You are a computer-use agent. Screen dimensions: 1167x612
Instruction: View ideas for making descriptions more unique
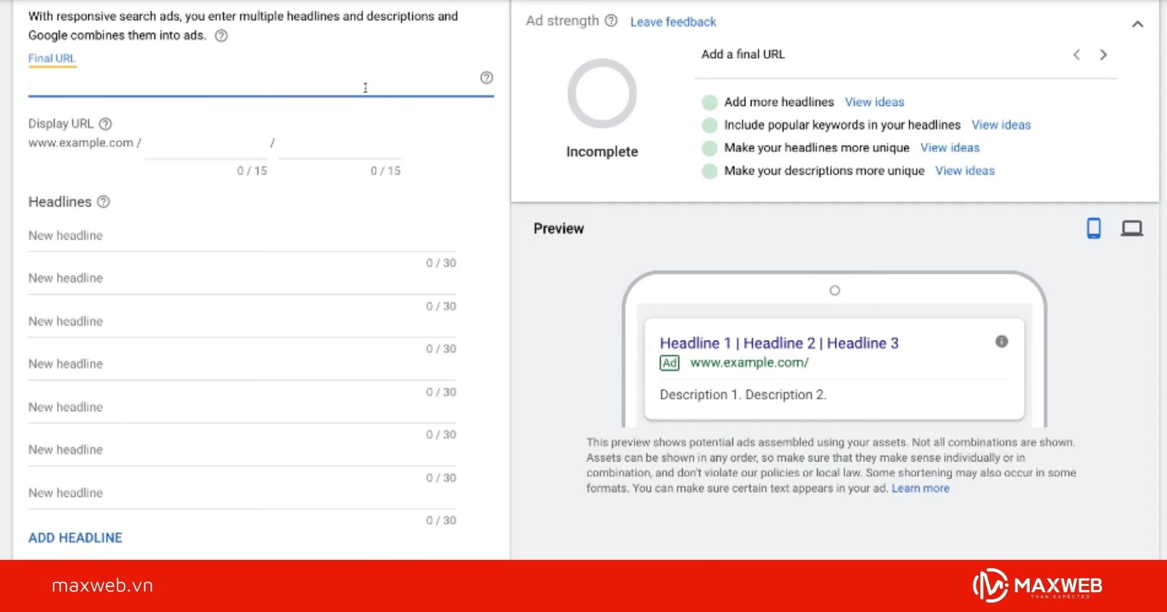pyautogui.click(x=965, y=170)
